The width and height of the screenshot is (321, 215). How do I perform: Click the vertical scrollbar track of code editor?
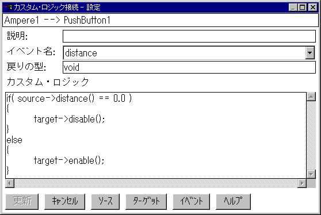click(311, 136)
